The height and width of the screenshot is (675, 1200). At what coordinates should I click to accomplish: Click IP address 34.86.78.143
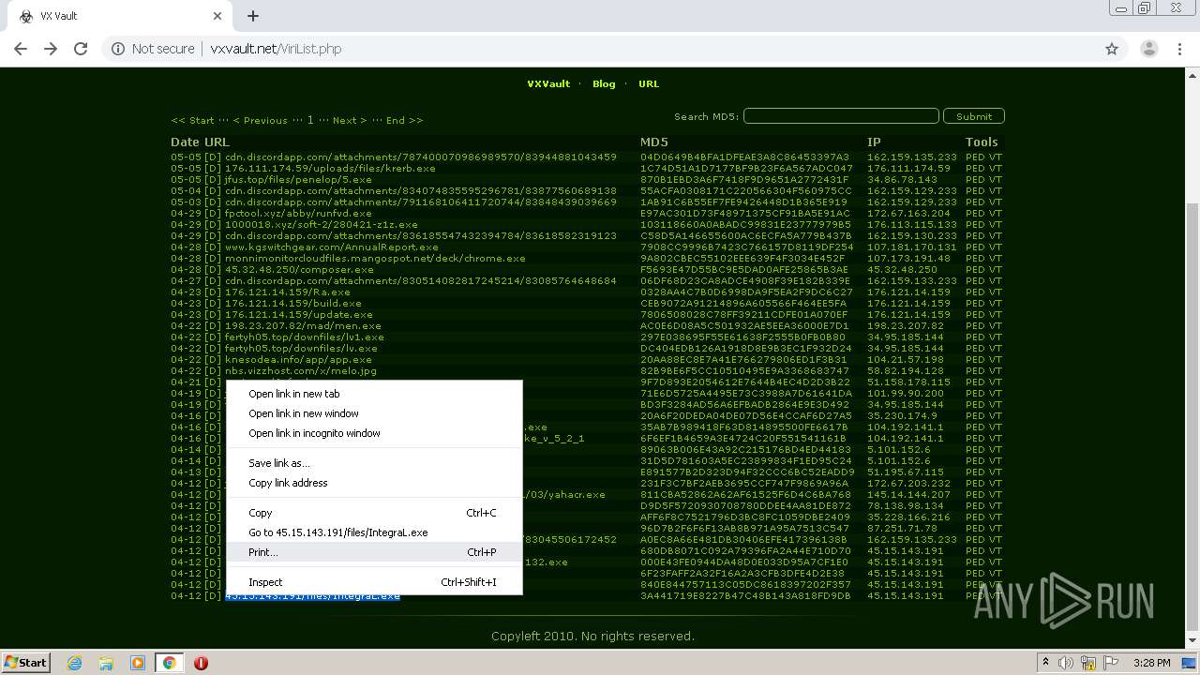click(902, 179)
